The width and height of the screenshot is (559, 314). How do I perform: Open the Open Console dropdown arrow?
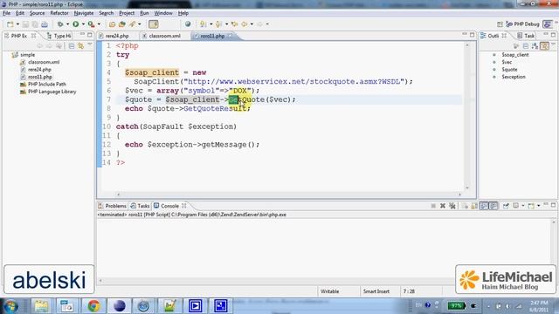(538, 206)
